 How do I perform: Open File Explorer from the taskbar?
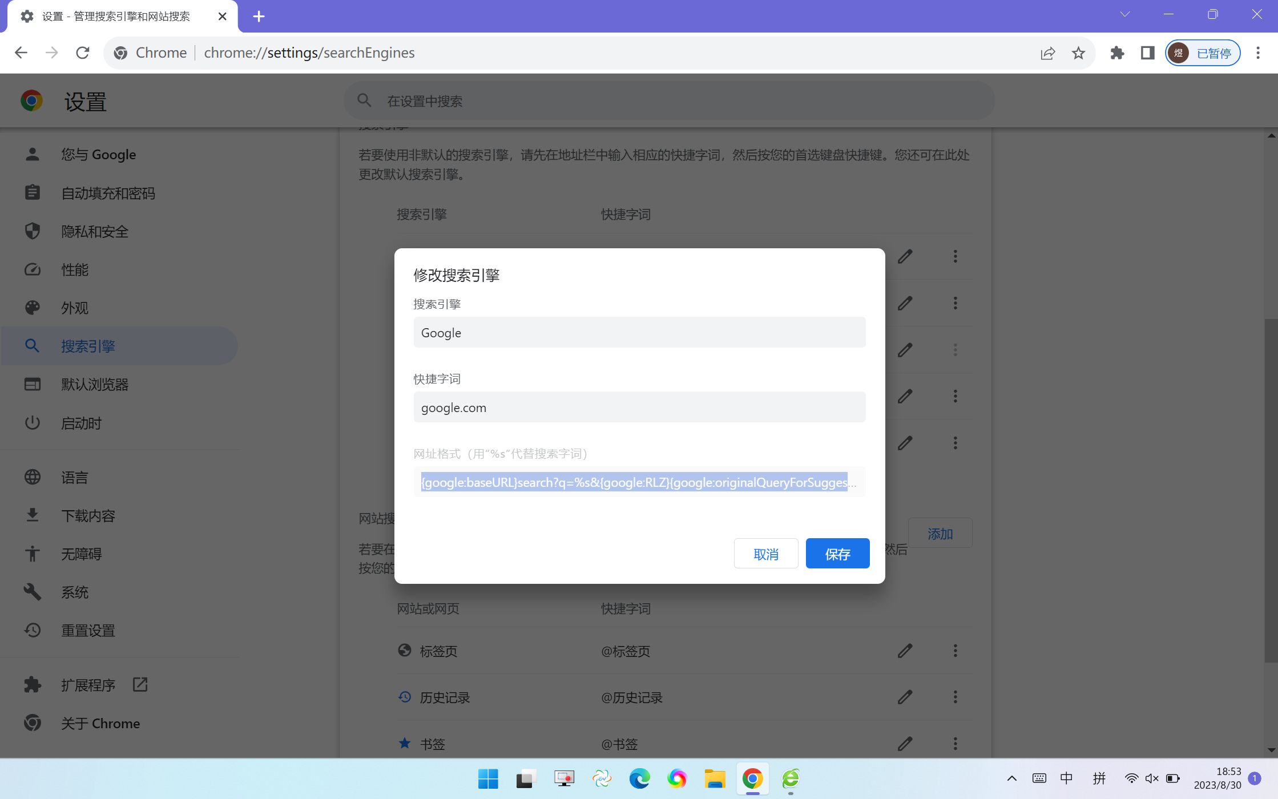(715, 778)
